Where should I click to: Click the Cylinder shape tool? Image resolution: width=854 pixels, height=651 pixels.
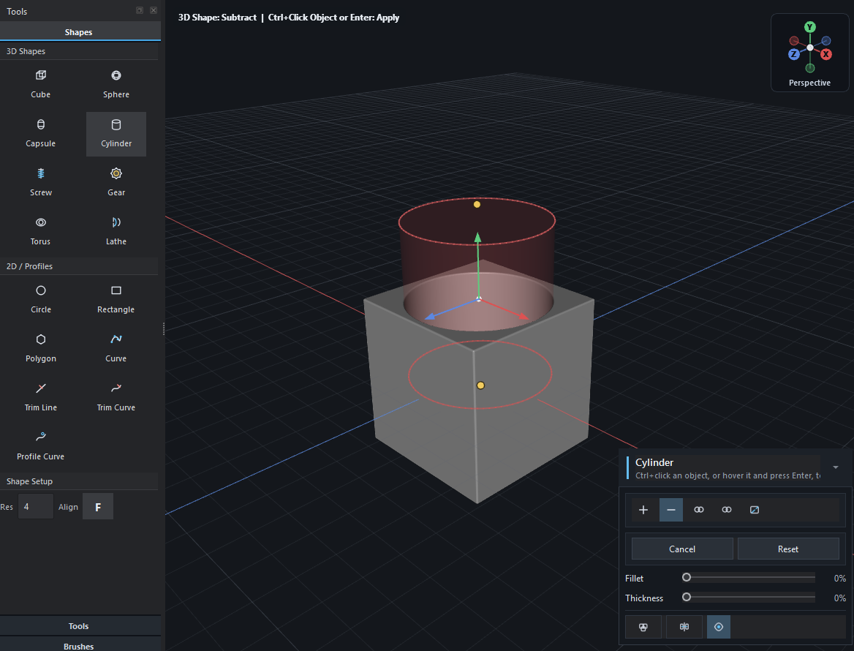click(116, 134)
